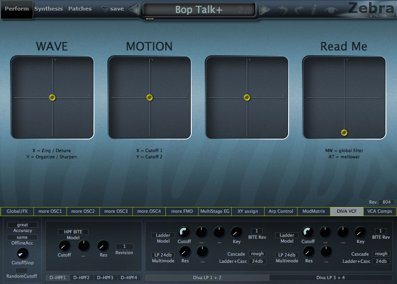Image resolution: width=397 pixels, height=284 pixels.
Task: Open the Patches tab
Action: pos(80,9)
